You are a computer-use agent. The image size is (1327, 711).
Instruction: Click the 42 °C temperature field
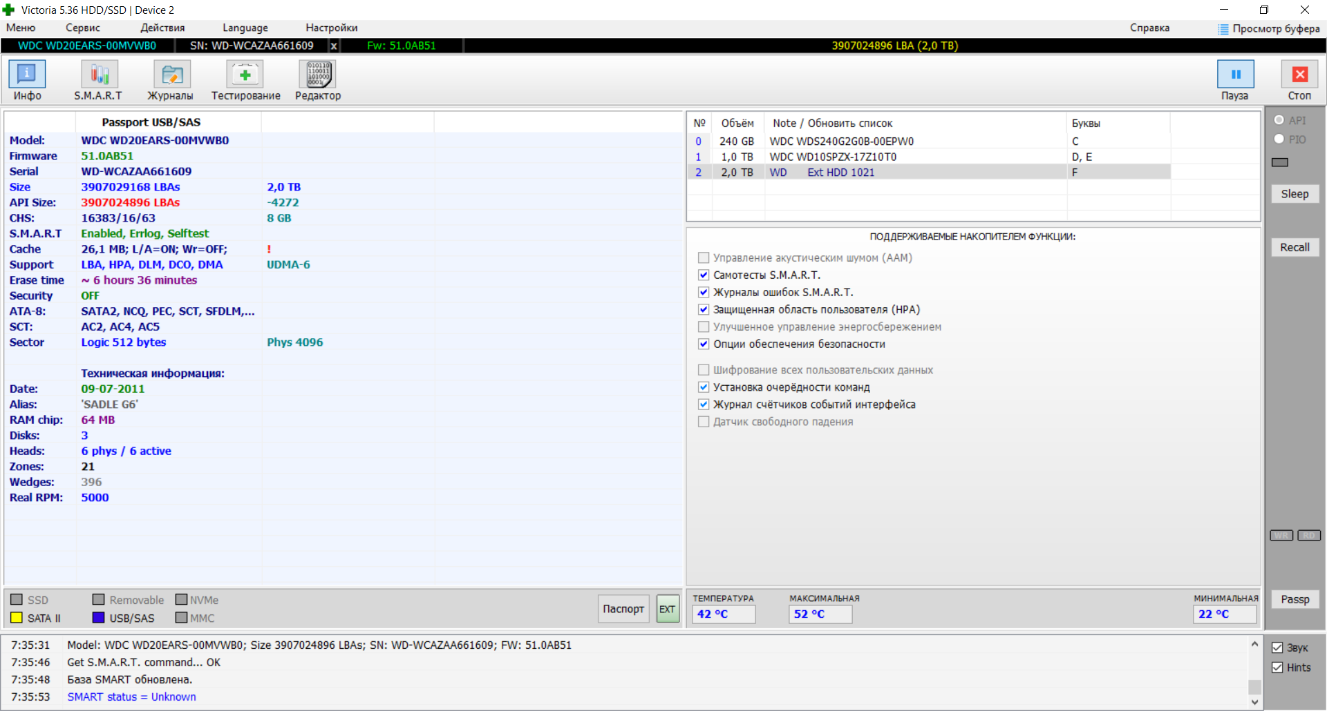[724, 614]
